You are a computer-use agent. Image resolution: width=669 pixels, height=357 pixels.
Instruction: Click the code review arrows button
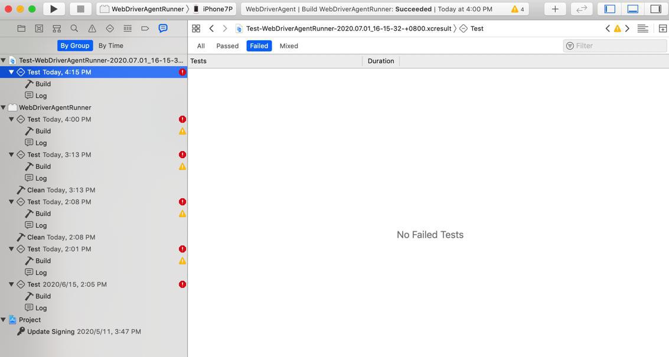coord(582,9)
